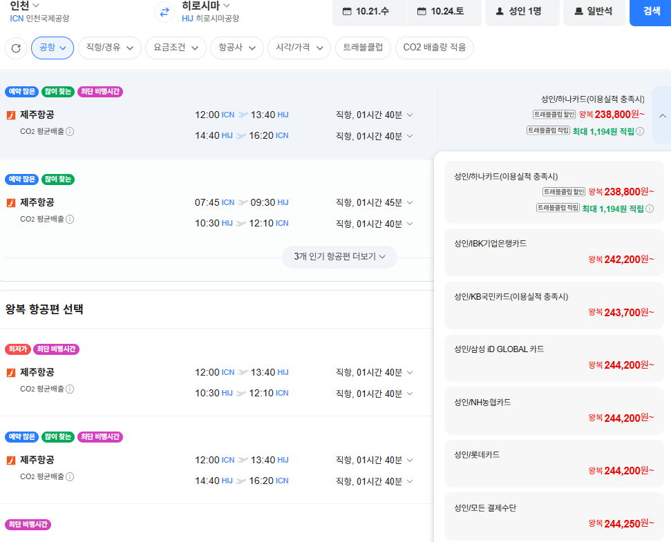The width and height of the screenshot is (671, 542).
Task: Select 성인/KB국민카드 fare 243,700원
Action: point(554,305)
